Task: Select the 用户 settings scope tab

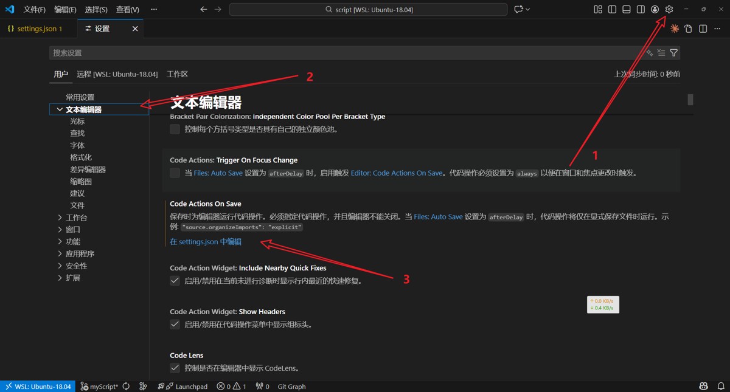Action: (61, 74)
